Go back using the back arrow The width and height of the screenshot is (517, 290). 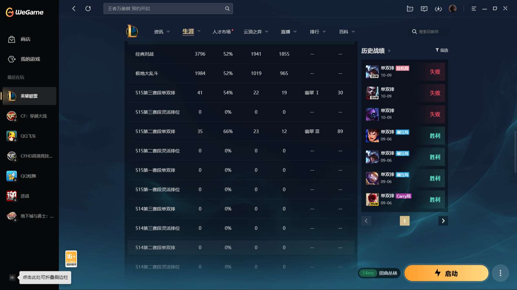(x=74, y=9)
